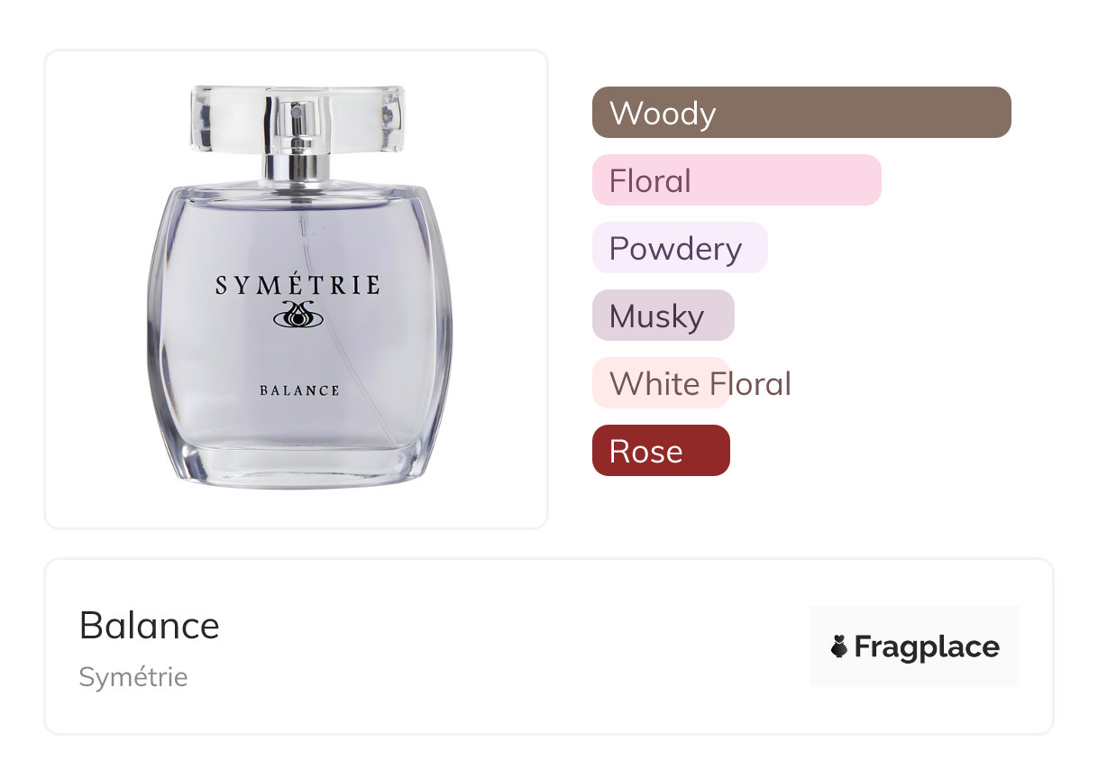Select the Woody accord bar
1098x779 pixels.
point(801,113)
